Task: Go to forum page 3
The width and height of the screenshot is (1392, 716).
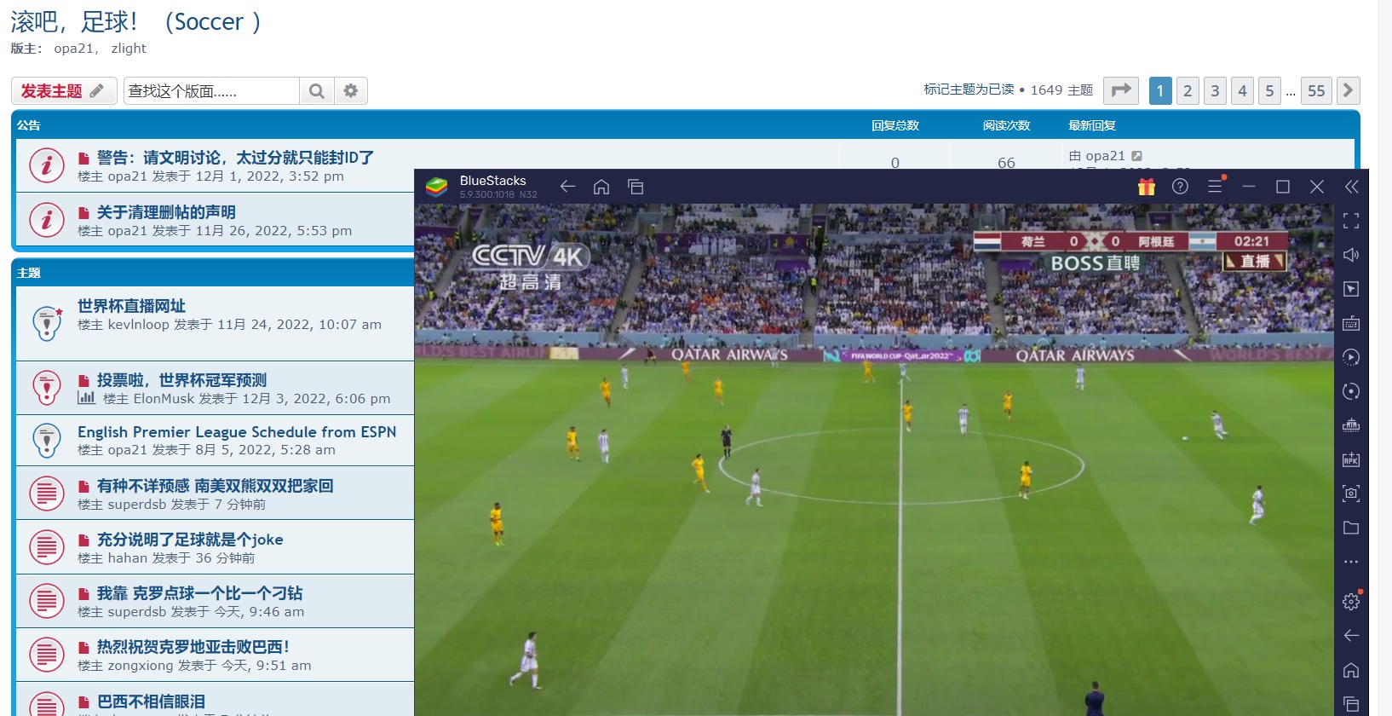Action: tap(1215, 90)
